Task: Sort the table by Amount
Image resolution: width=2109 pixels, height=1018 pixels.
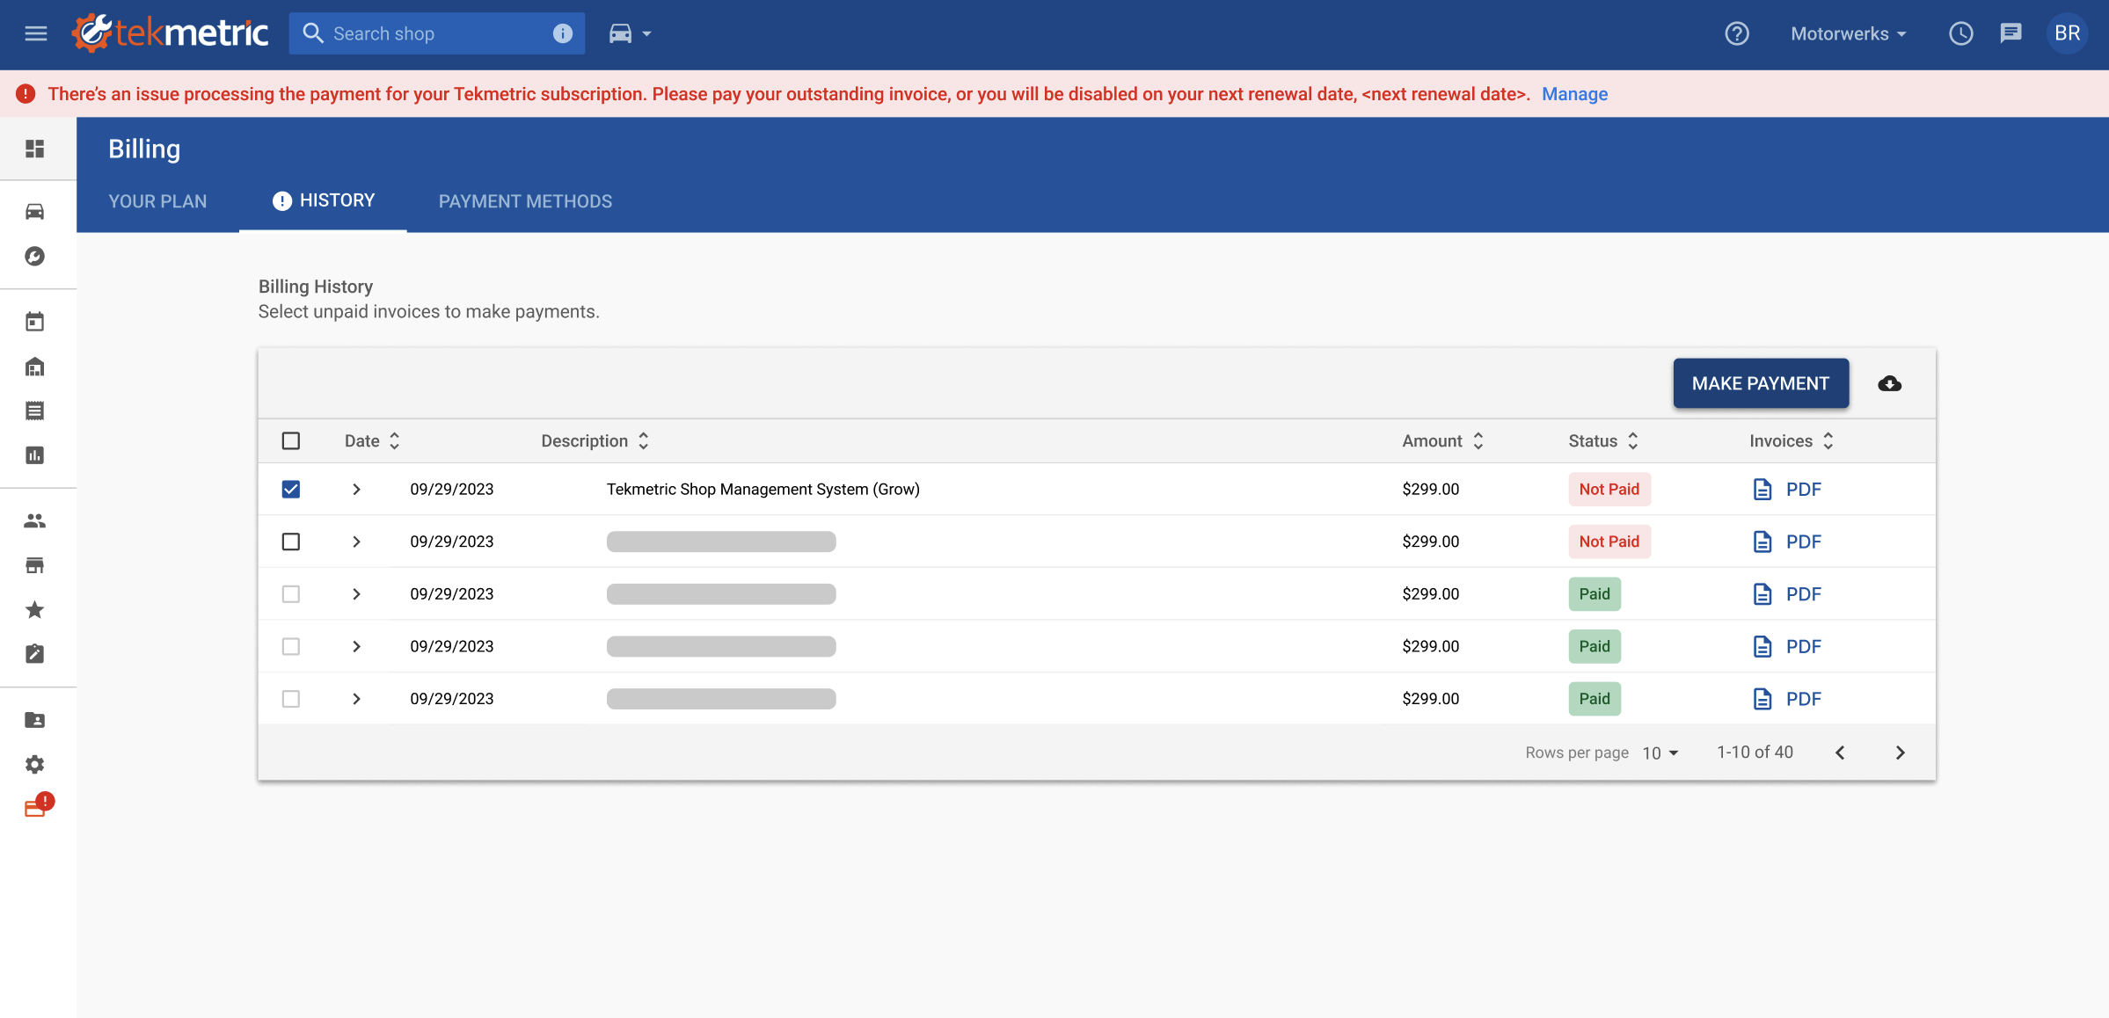Action: [x=1442, y=440]
